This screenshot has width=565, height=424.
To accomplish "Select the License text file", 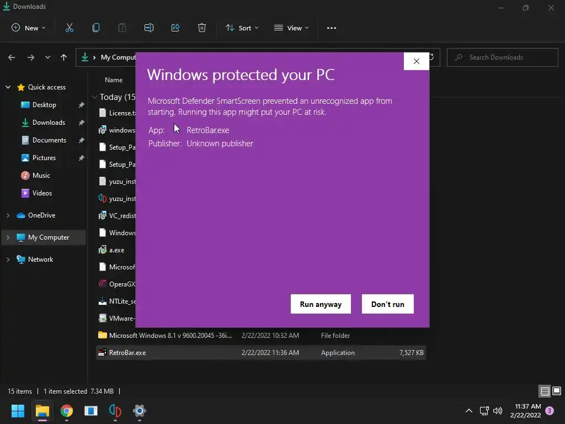I will (117, 113).
